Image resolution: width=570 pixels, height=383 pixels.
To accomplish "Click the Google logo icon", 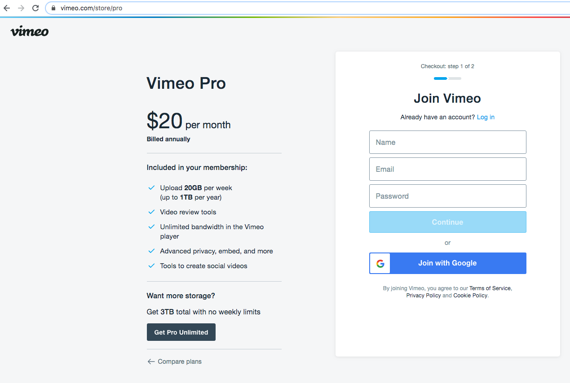I will [380, 263].
